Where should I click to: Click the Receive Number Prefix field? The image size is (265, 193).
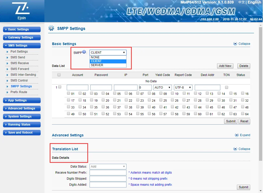tap(108, 173)
